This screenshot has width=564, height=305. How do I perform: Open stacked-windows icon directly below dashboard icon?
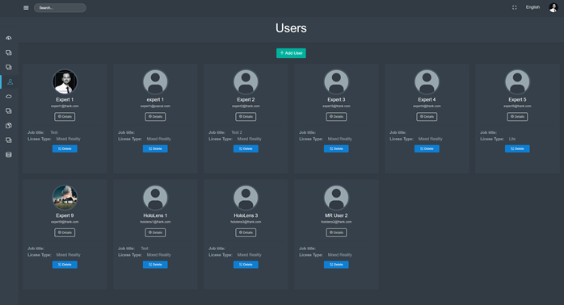[9, 52]
